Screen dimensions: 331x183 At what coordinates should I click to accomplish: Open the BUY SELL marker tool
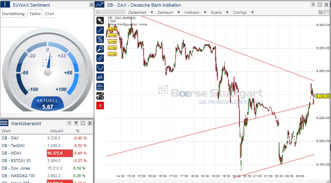coord(100,87)
